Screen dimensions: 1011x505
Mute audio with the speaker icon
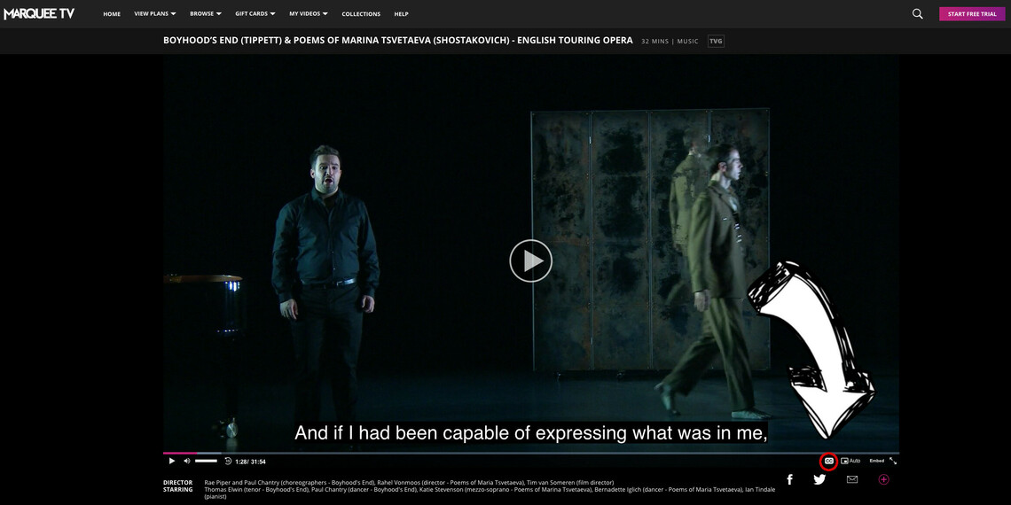click(187, 462)
